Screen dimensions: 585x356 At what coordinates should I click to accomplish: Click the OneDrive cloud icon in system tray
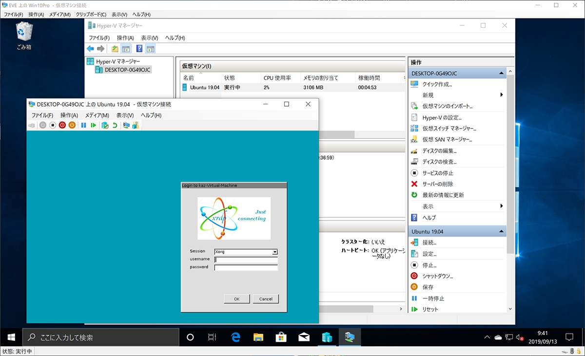tap(498, 337)
